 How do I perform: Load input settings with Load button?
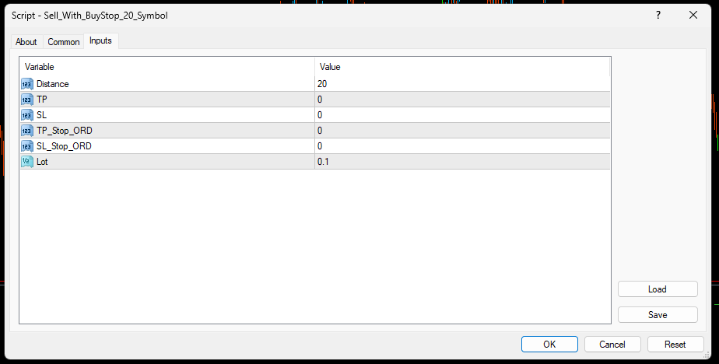(x=658, y=289)
